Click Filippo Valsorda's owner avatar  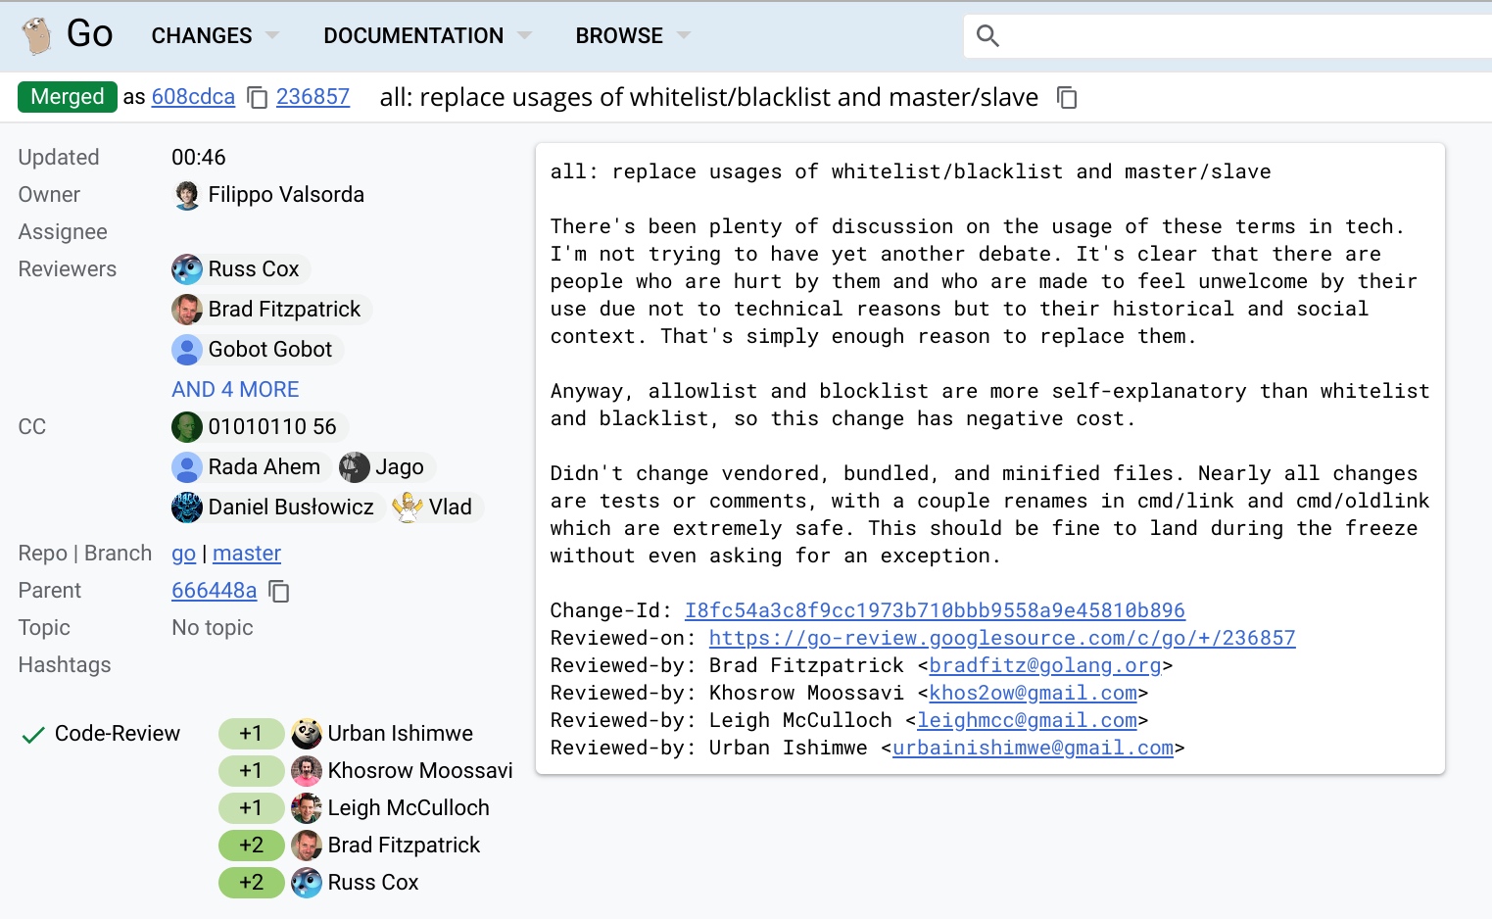(x=186, y=195)
